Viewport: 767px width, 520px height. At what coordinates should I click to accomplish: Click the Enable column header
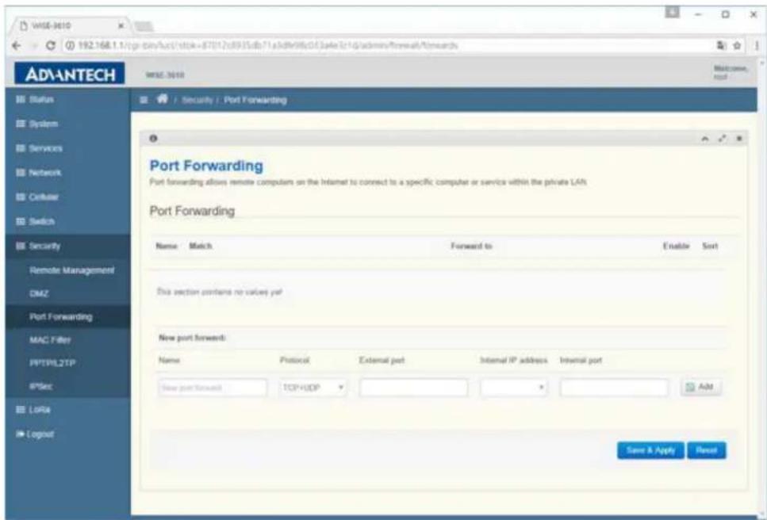click(x=676, y=246)
